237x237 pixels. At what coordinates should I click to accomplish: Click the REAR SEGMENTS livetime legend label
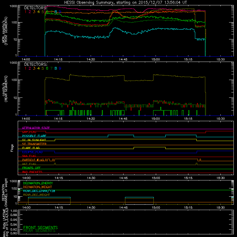tap(39, 231)
